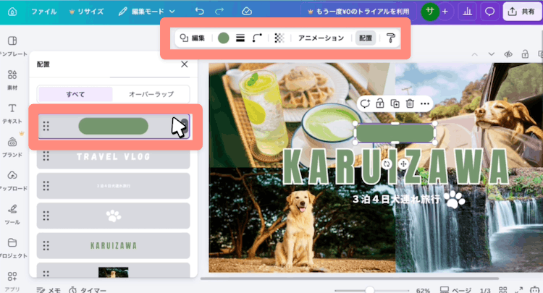Move page down with chevron
Screen dimensions: 543x293
491,54
